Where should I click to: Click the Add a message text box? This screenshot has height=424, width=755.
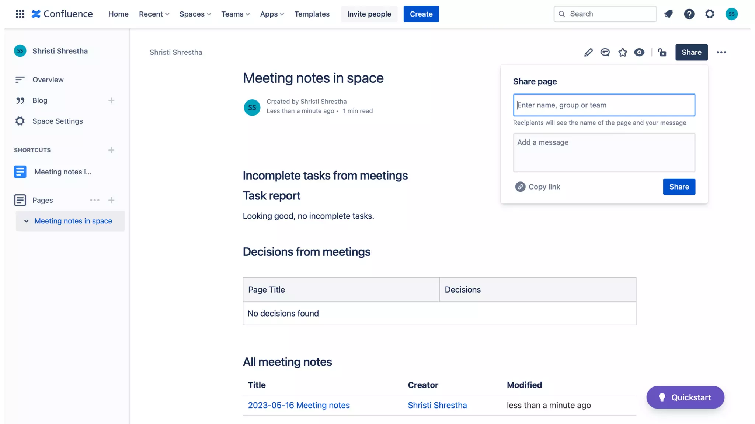coord(604,152)
